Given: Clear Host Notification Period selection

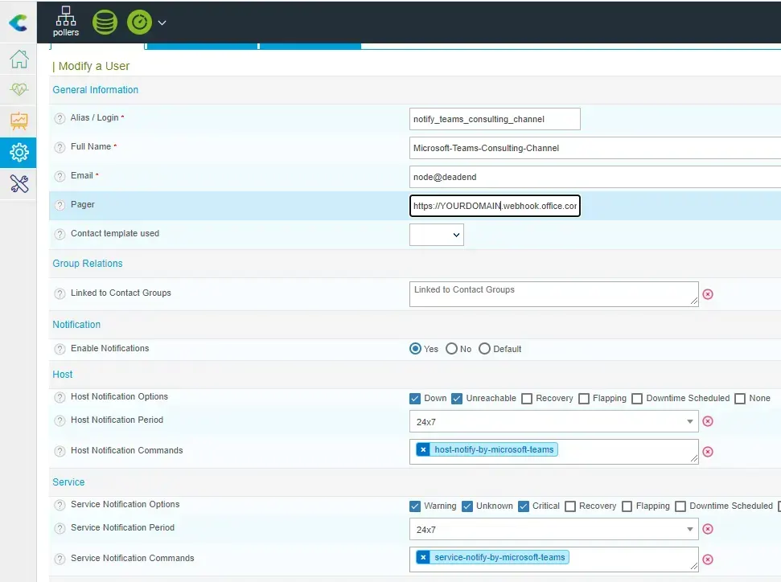Looking at the screenshot, I should [708, 421].
